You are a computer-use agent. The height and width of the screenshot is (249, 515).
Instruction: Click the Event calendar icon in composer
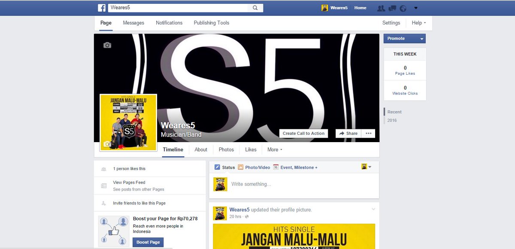pyautogui.click(x=276, y=167)
